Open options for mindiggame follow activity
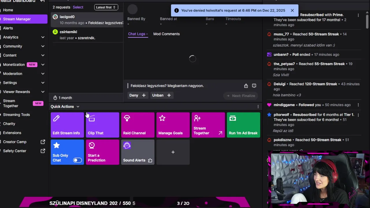The image size is (370, 208). (x=358, y=105)
